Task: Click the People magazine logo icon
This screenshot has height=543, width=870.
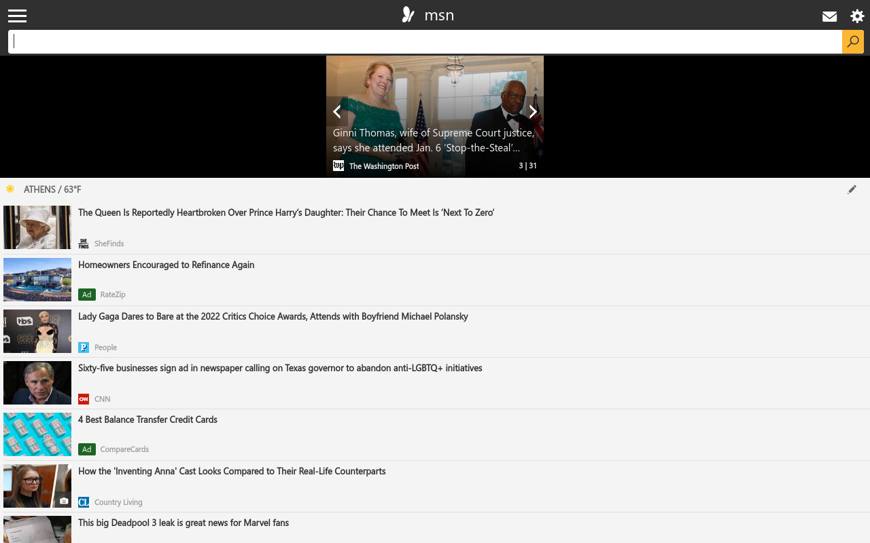Action: pyautogui.click(x=84, y=347)
